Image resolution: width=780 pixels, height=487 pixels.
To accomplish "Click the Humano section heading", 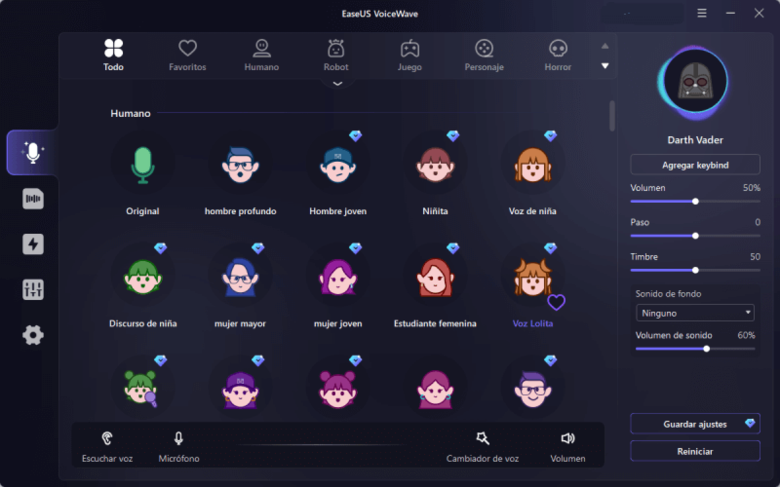I will click(130, 113).
